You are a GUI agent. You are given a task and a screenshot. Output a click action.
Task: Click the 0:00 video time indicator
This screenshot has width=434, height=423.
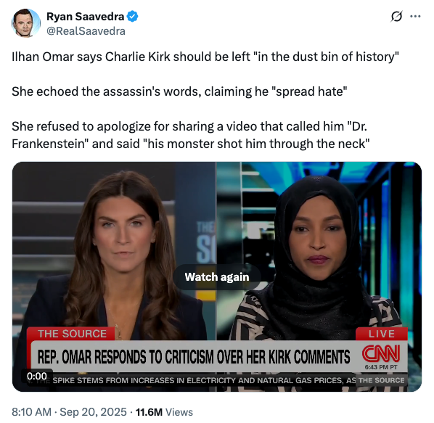coord(37,377)
